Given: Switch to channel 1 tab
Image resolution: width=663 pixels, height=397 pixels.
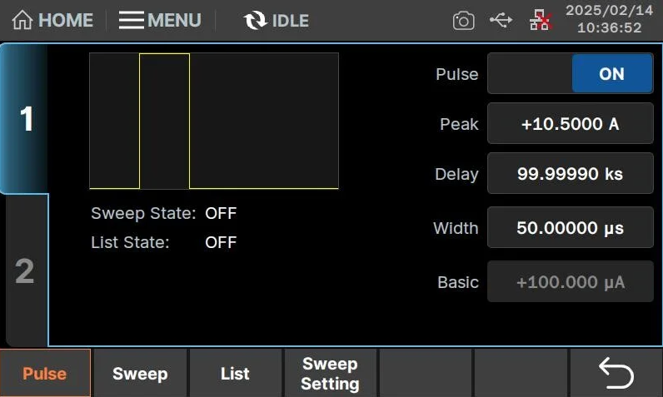Looking at the screenshot, I should [25, 119].
